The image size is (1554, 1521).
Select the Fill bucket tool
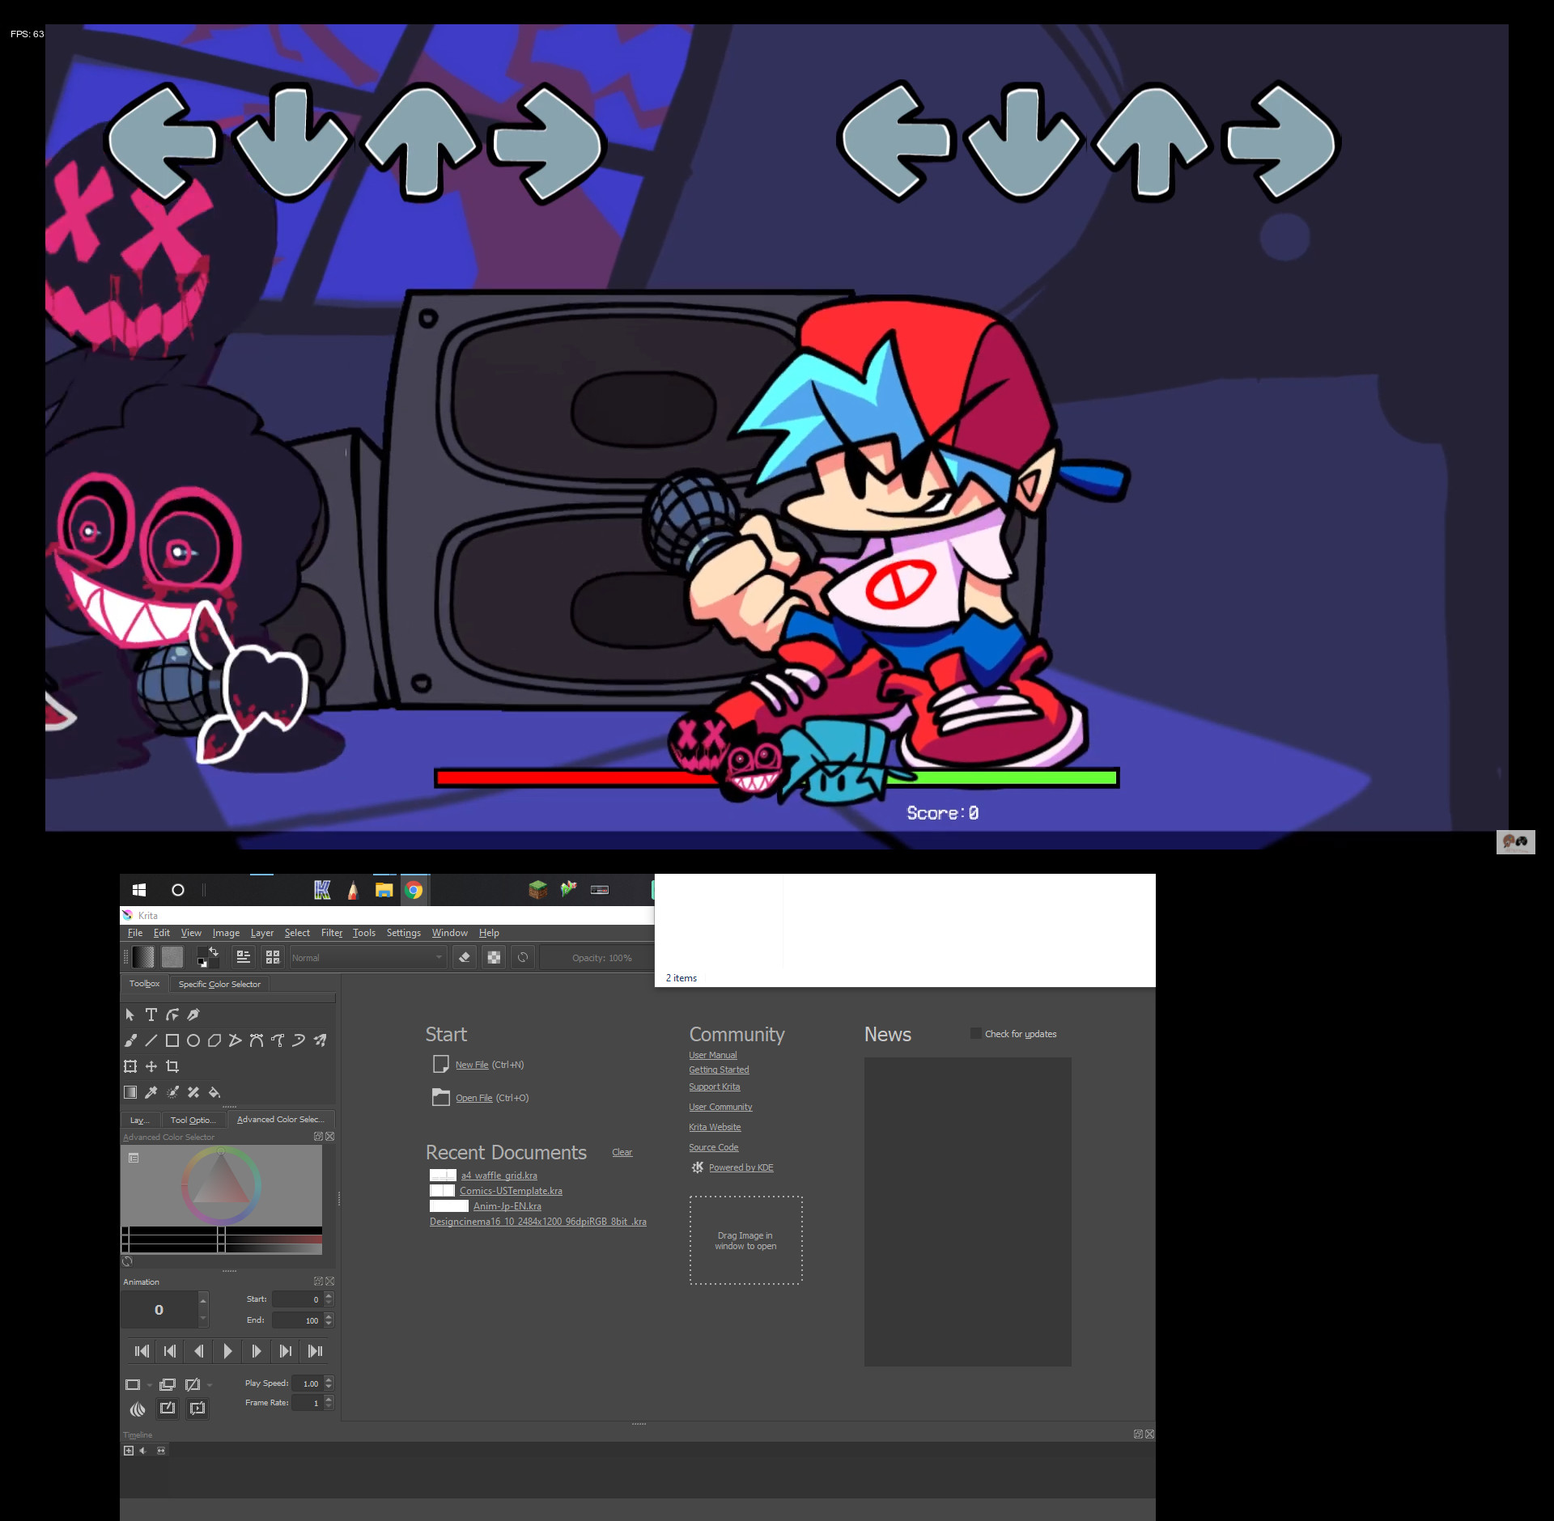point(214,1092)
